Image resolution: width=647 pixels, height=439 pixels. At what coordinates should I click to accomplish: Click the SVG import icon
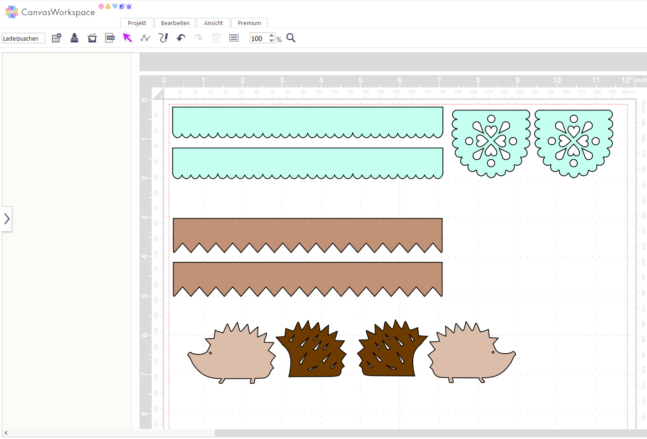(x=110, y=38)
